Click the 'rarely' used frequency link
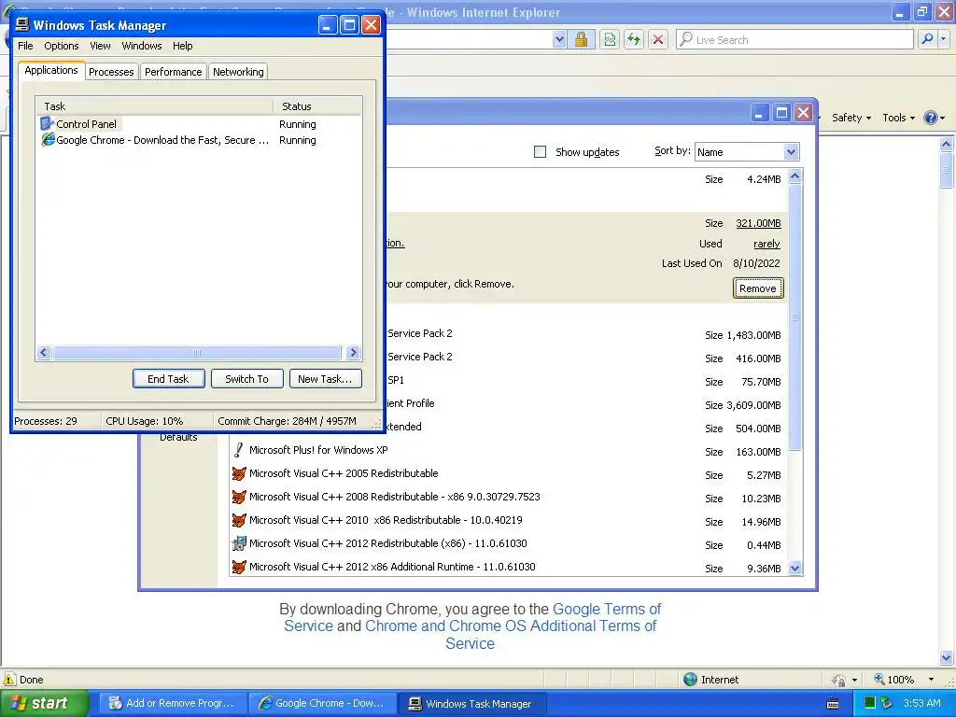This screenshot has width=956, height=717. (766, 244)
